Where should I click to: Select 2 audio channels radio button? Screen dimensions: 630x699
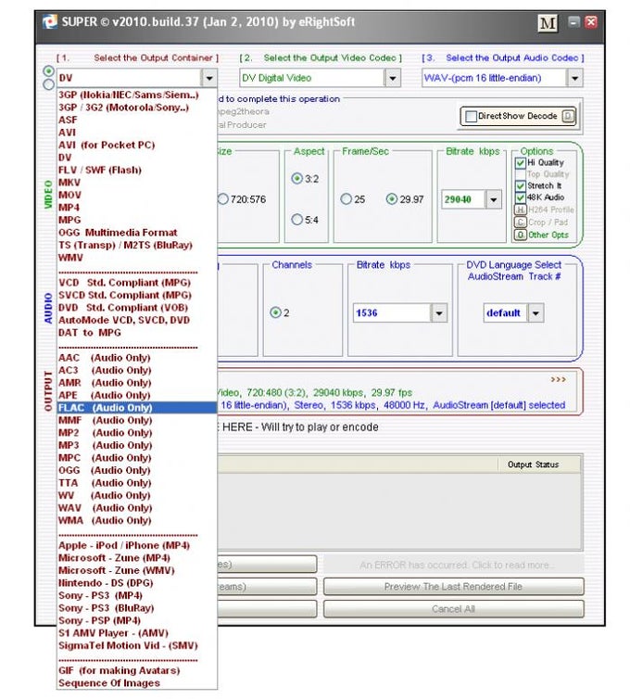coord(275,312)
